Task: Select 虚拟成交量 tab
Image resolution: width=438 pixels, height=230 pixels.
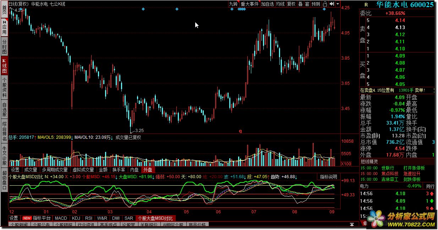Action: 83,170
